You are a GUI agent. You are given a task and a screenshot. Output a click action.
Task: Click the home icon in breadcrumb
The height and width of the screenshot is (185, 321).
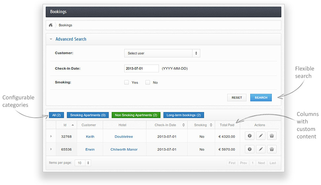coord(51,25)
